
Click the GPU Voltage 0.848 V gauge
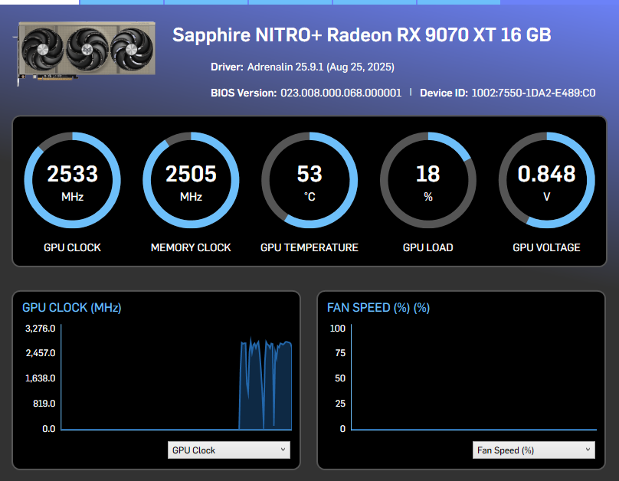(x=546, y=180)
